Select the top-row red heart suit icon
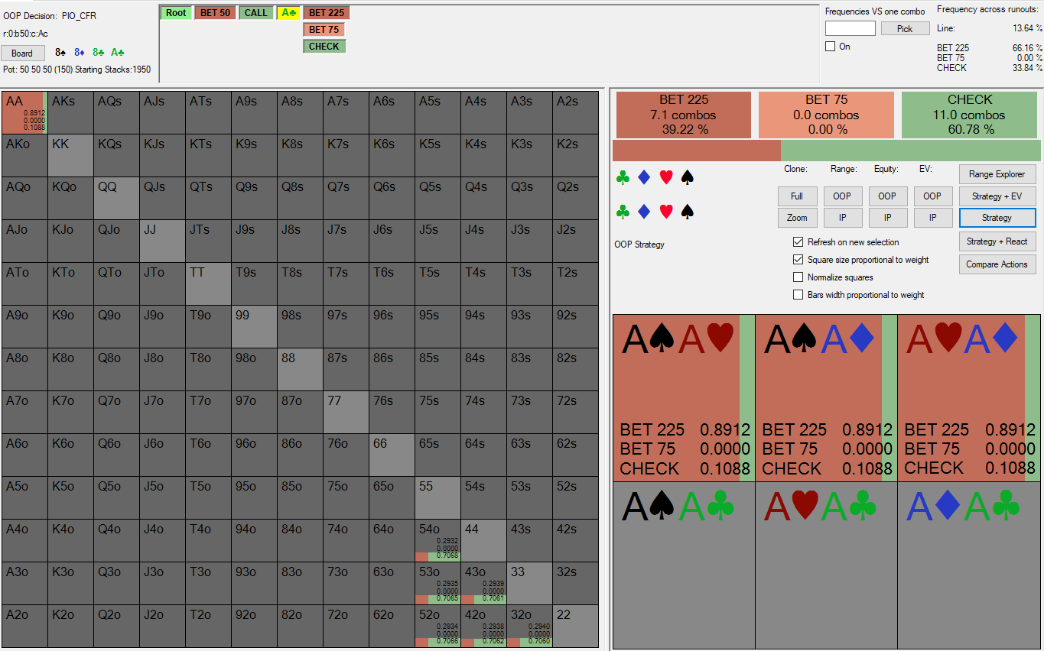1044x651 pixels. (x=666, y=177)
